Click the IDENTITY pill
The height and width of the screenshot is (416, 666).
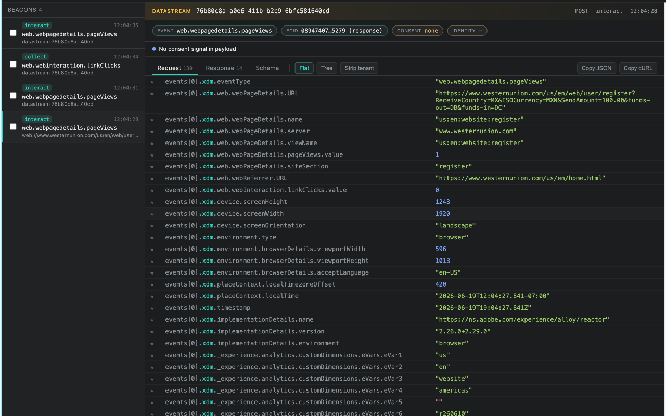[467, 31]
